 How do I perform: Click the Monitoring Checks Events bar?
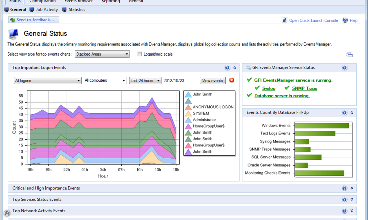[319, 173]
